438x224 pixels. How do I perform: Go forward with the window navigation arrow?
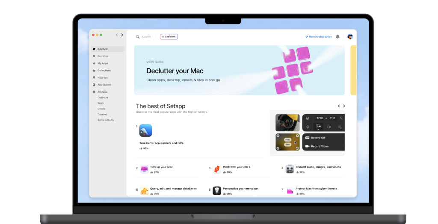(x=122, y=35)
